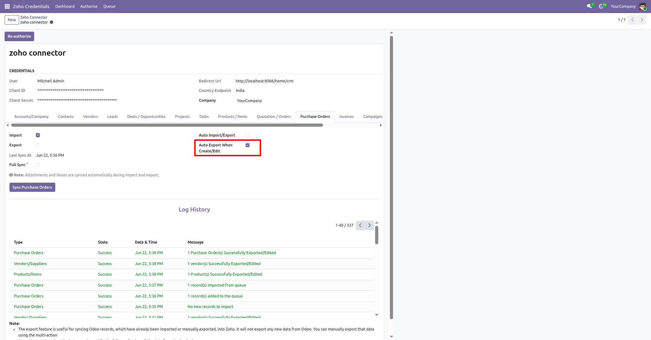Open the '1 record(s) imported from queue' row
The width and height of the screenshot is (651, 340).
(192, 285)
